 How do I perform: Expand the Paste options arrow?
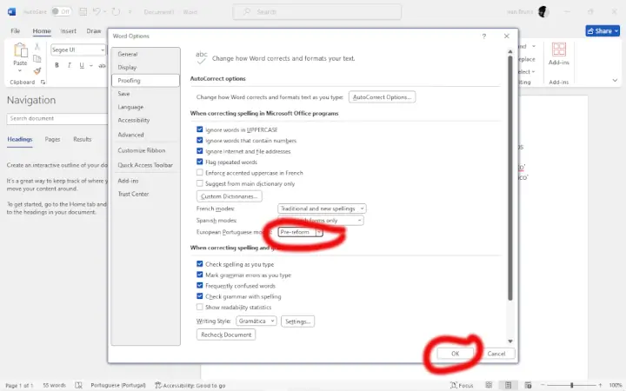(x=19, y=70)
